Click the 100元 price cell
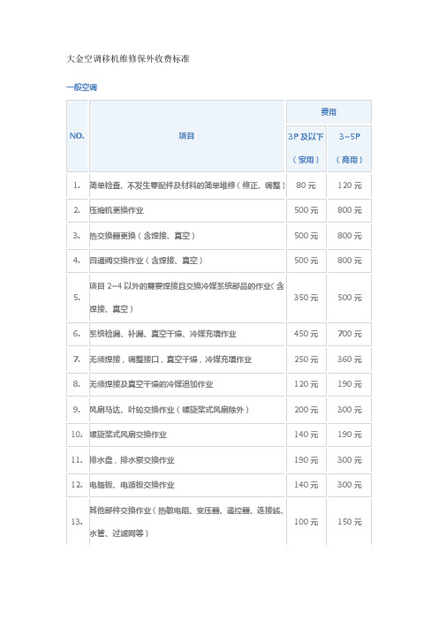 tap(306, 522)
